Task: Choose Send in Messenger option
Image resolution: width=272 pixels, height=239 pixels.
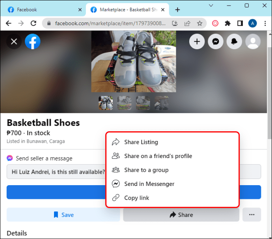Action: coord(149,184)
